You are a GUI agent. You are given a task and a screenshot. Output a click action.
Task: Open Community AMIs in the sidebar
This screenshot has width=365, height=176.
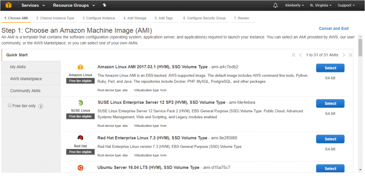(x=31, y=91)
